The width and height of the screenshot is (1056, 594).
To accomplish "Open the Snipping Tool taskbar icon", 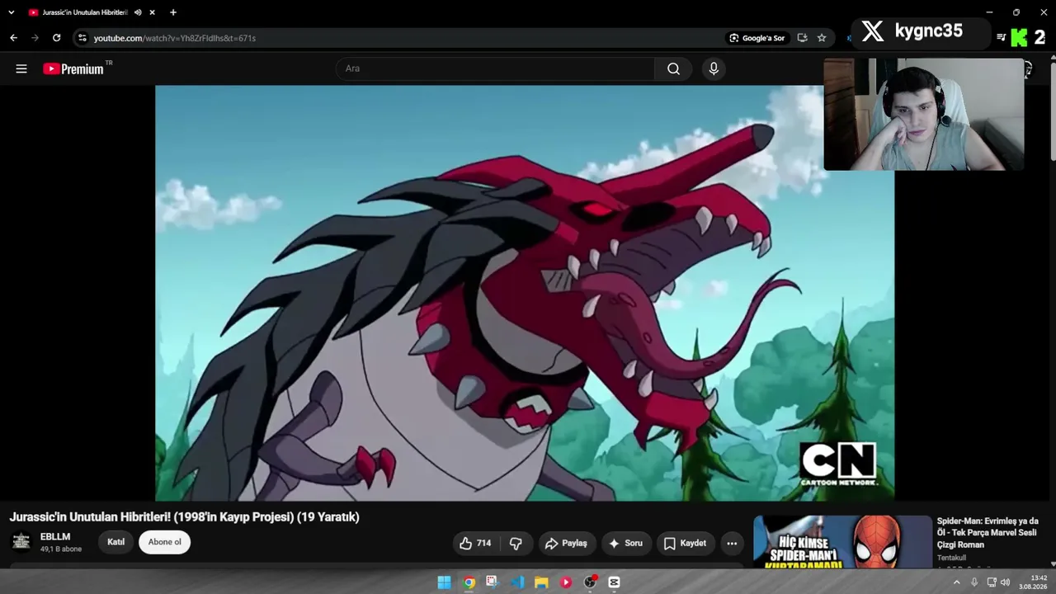I will click(493, 582).
